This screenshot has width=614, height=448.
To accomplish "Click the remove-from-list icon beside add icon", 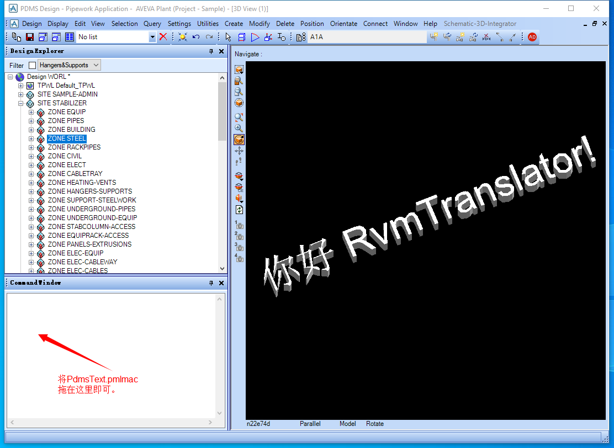I will pyautogui.click(x=56, y=37).
